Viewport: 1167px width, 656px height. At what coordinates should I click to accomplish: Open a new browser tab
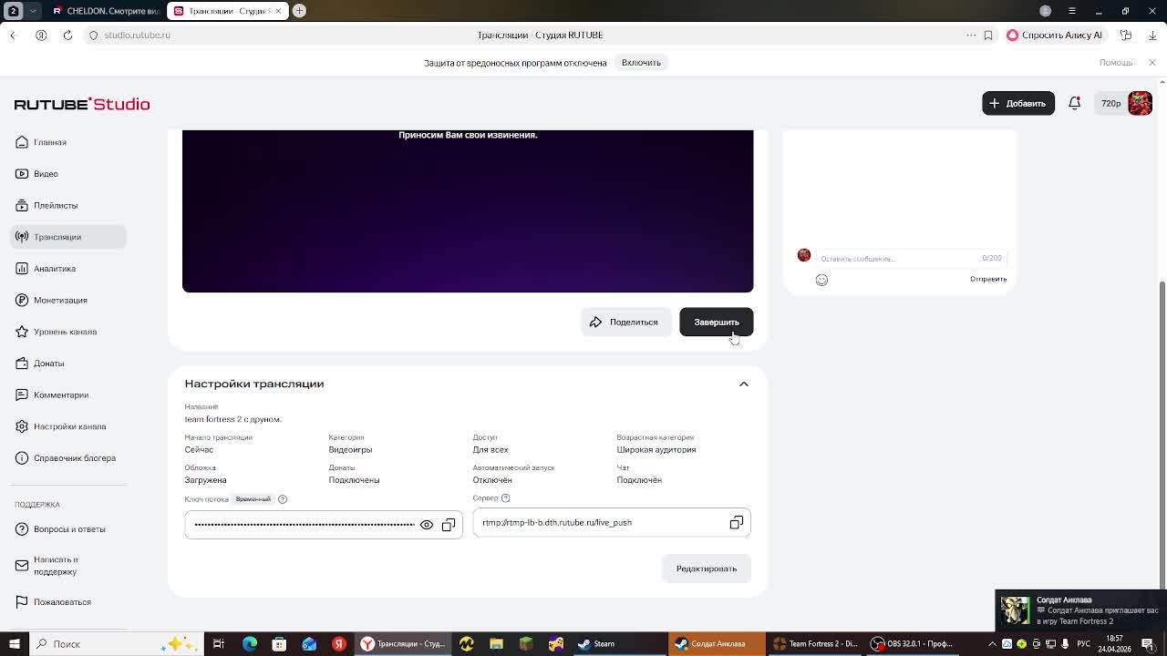pyautogui.click(x=299, y=11)
